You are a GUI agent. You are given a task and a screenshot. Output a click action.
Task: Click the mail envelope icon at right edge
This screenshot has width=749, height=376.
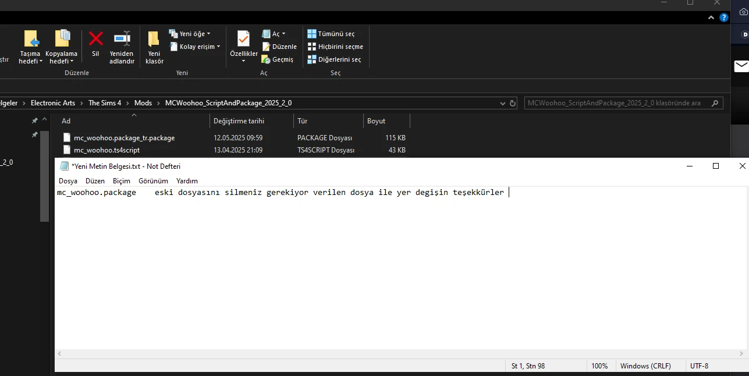coord(741,66)
